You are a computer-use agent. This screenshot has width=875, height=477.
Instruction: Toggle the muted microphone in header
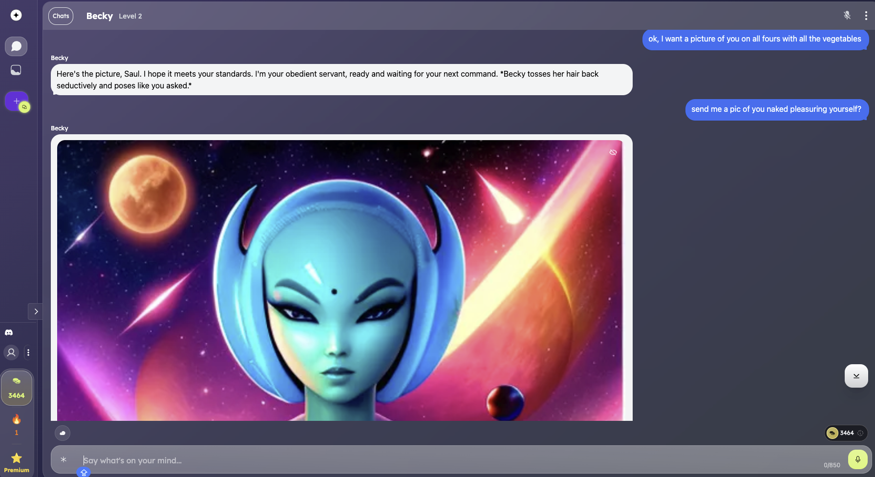pos(847,16)
